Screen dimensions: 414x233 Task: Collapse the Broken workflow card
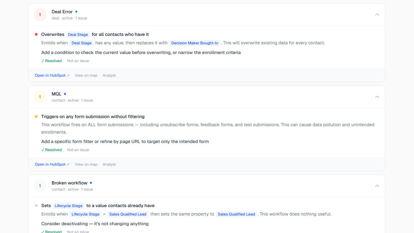[x=377, y=186]
